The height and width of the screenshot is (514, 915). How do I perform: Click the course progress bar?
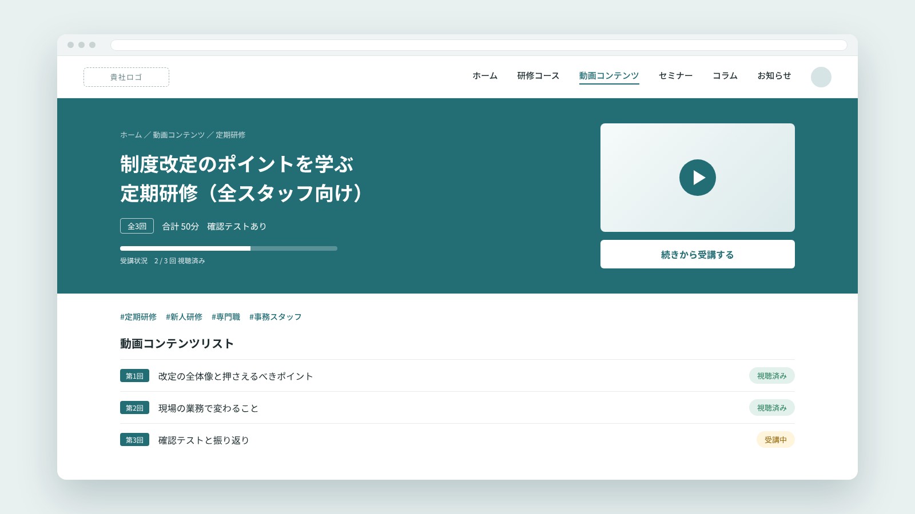(229, 248)
